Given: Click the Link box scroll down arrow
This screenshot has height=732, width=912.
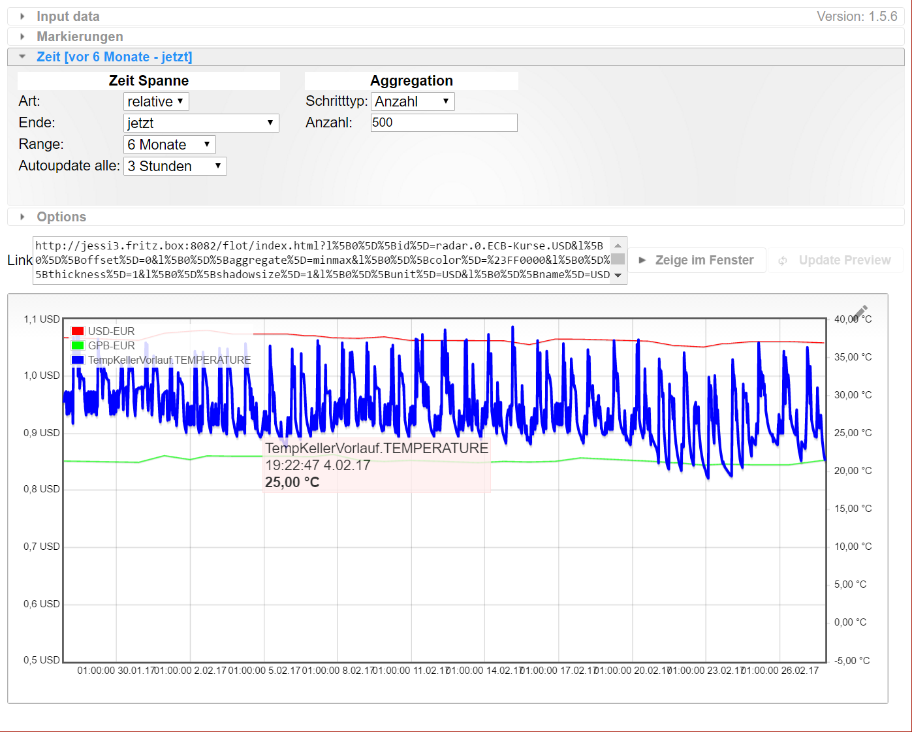Looking at the screenshot, I should click(x=618, y=276).
